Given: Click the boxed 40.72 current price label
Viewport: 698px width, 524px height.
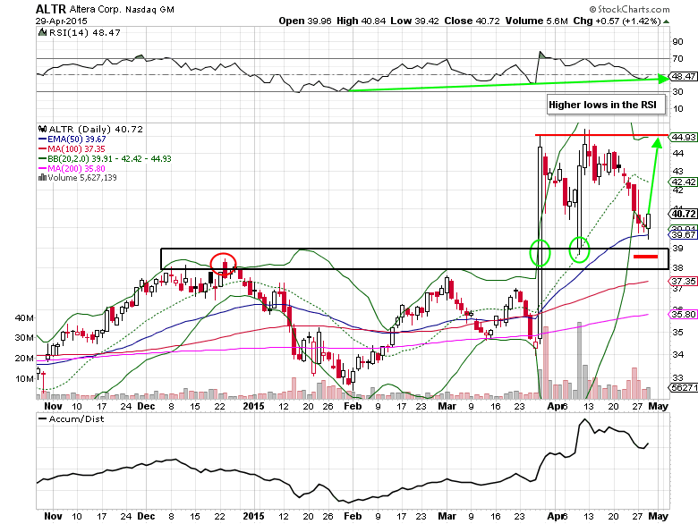Looking at the screenshot, I should click(x=684, y=214).
